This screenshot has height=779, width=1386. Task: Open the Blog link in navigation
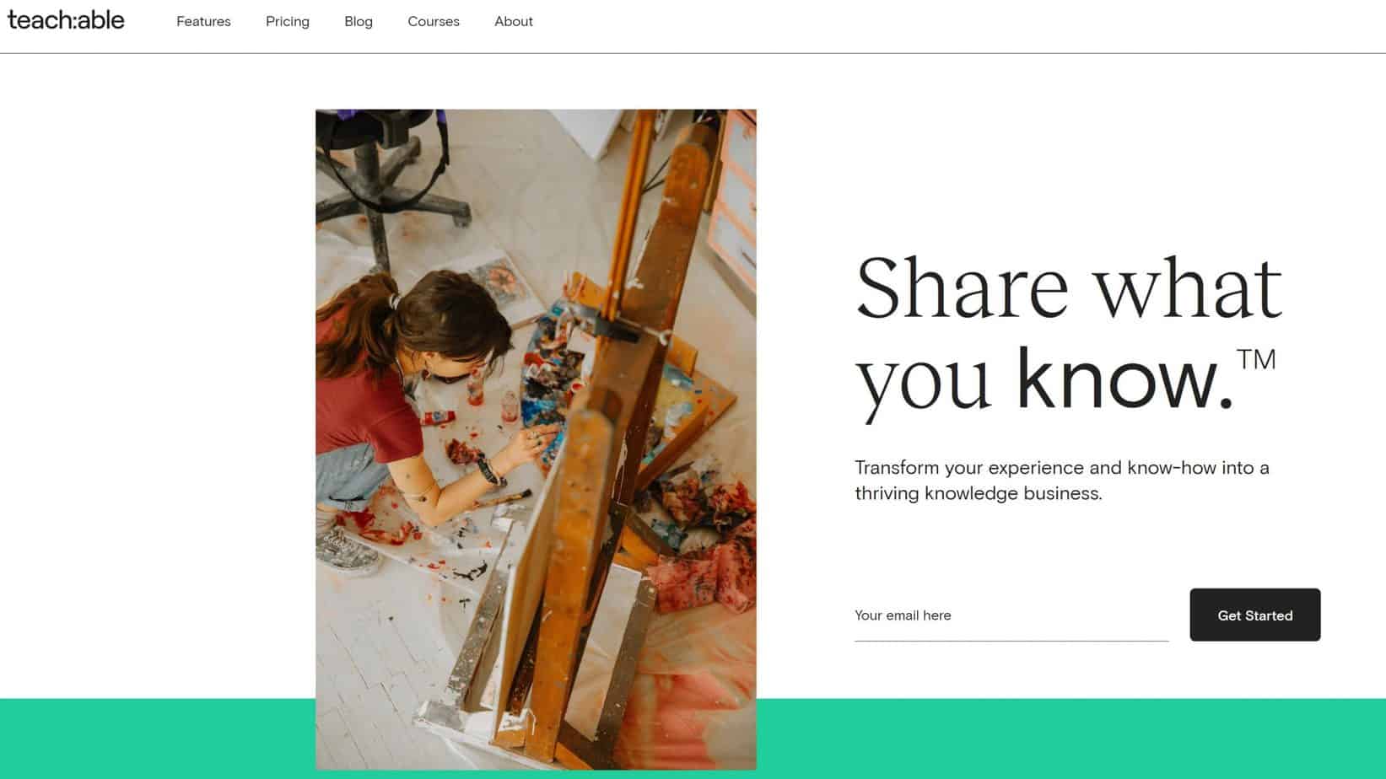(359, 22)
